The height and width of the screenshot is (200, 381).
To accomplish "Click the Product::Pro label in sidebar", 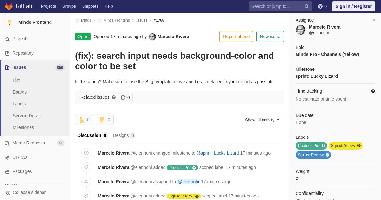I will pyautogui.click(x=309, y=146).
